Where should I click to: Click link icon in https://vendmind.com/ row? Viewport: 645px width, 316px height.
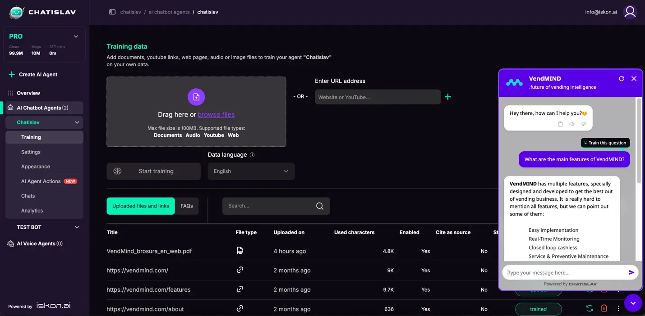pos(240,270)
